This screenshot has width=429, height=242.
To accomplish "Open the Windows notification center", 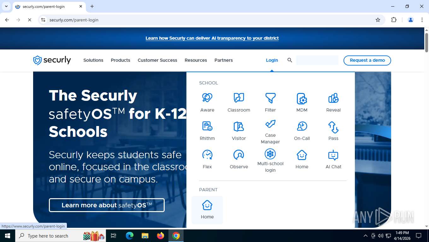I will (x=419, y=236).
